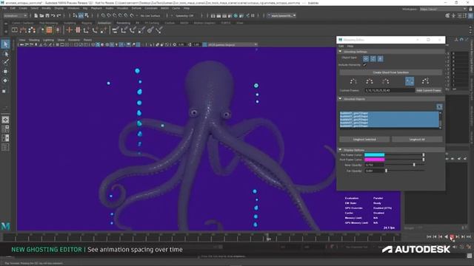The image size is (474, 266).
Task: Open viewport Shading panel menu
Action: point(34,40)
